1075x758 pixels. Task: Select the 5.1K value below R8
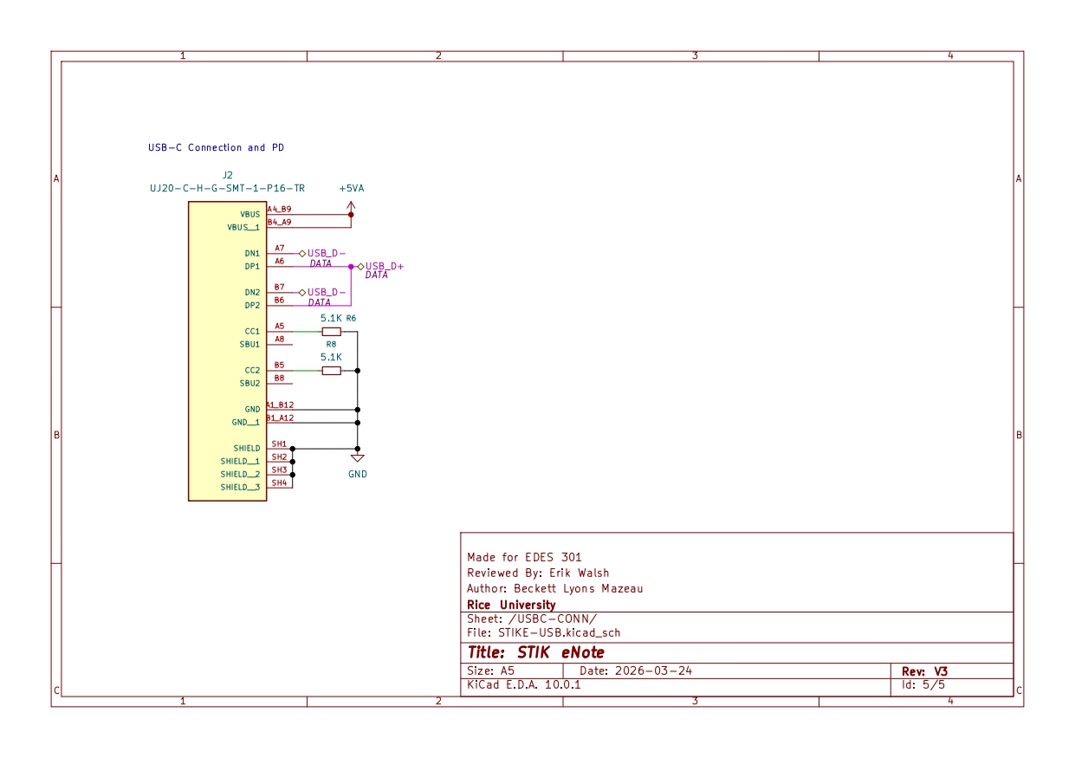[331, 357]
